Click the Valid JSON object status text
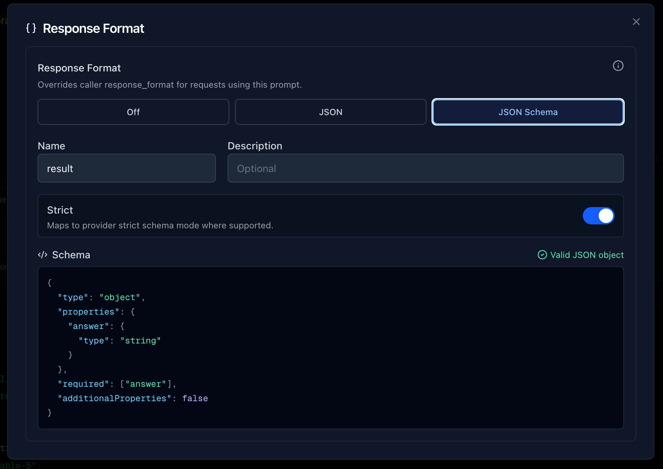 587,255
